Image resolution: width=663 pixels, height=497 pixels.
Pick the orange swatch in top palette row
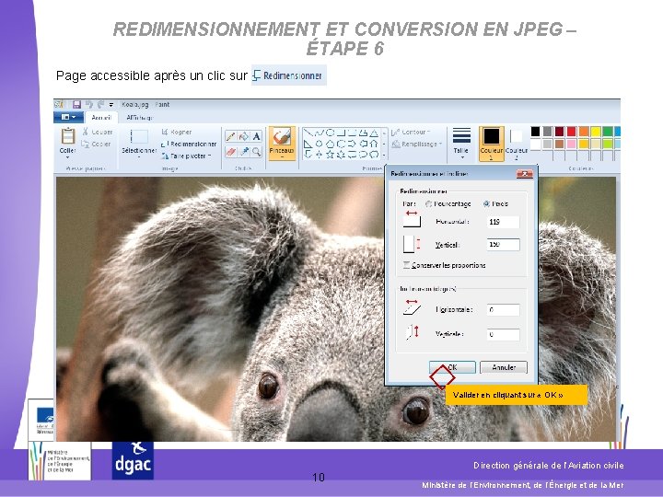[584, 132]
